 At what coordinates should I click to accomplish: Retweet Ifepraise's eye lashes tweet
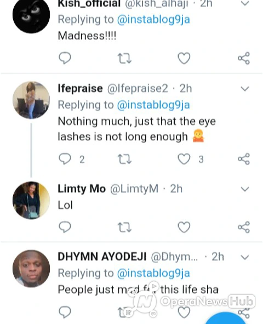[x=124, y=160]
